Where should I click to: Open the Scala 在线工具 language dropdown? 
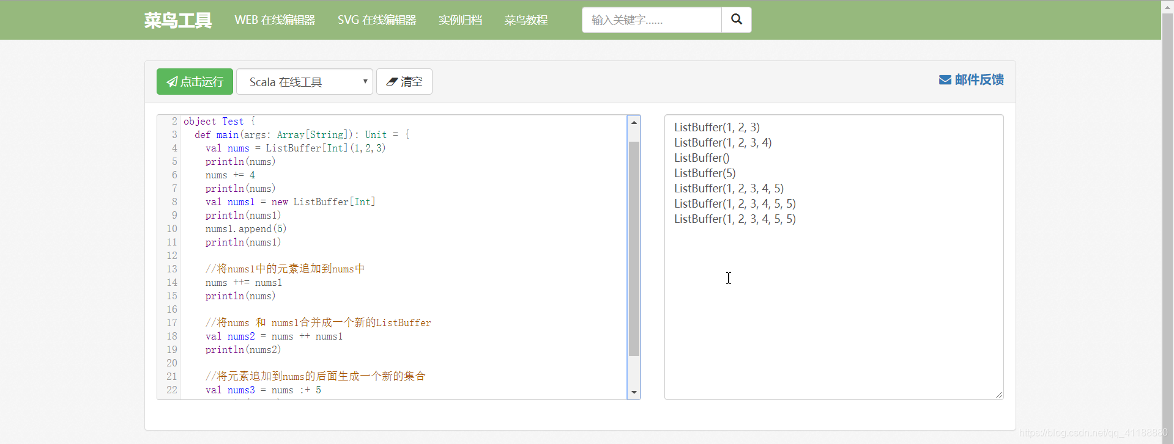point(305,82)
